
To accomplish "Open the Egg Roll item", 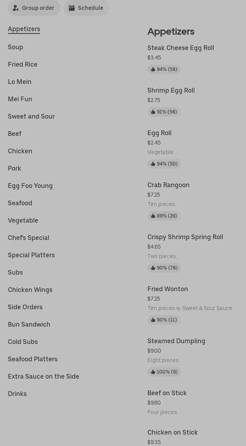I will pos(159,133).
